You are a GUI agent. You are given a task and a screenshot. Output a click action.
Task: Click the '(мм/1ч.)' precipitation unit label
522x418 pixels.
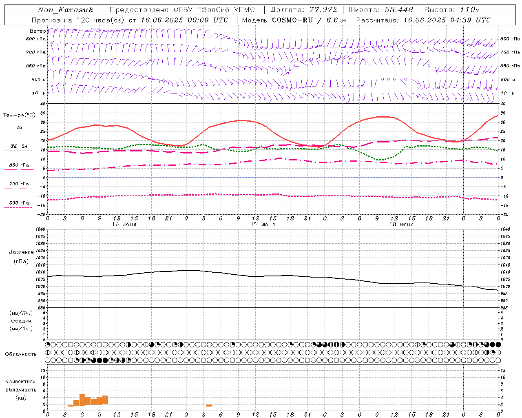[x=21, y=329]
